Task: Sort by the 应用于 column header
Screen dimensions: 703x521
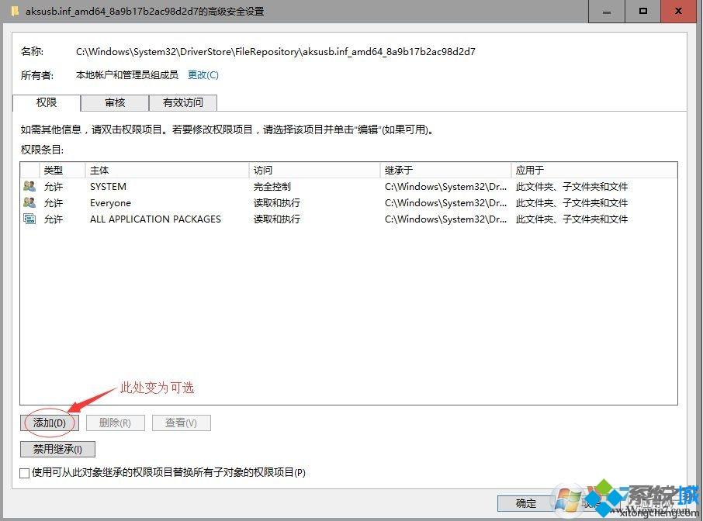Action: pyautogui.click(x=594, y=171)
